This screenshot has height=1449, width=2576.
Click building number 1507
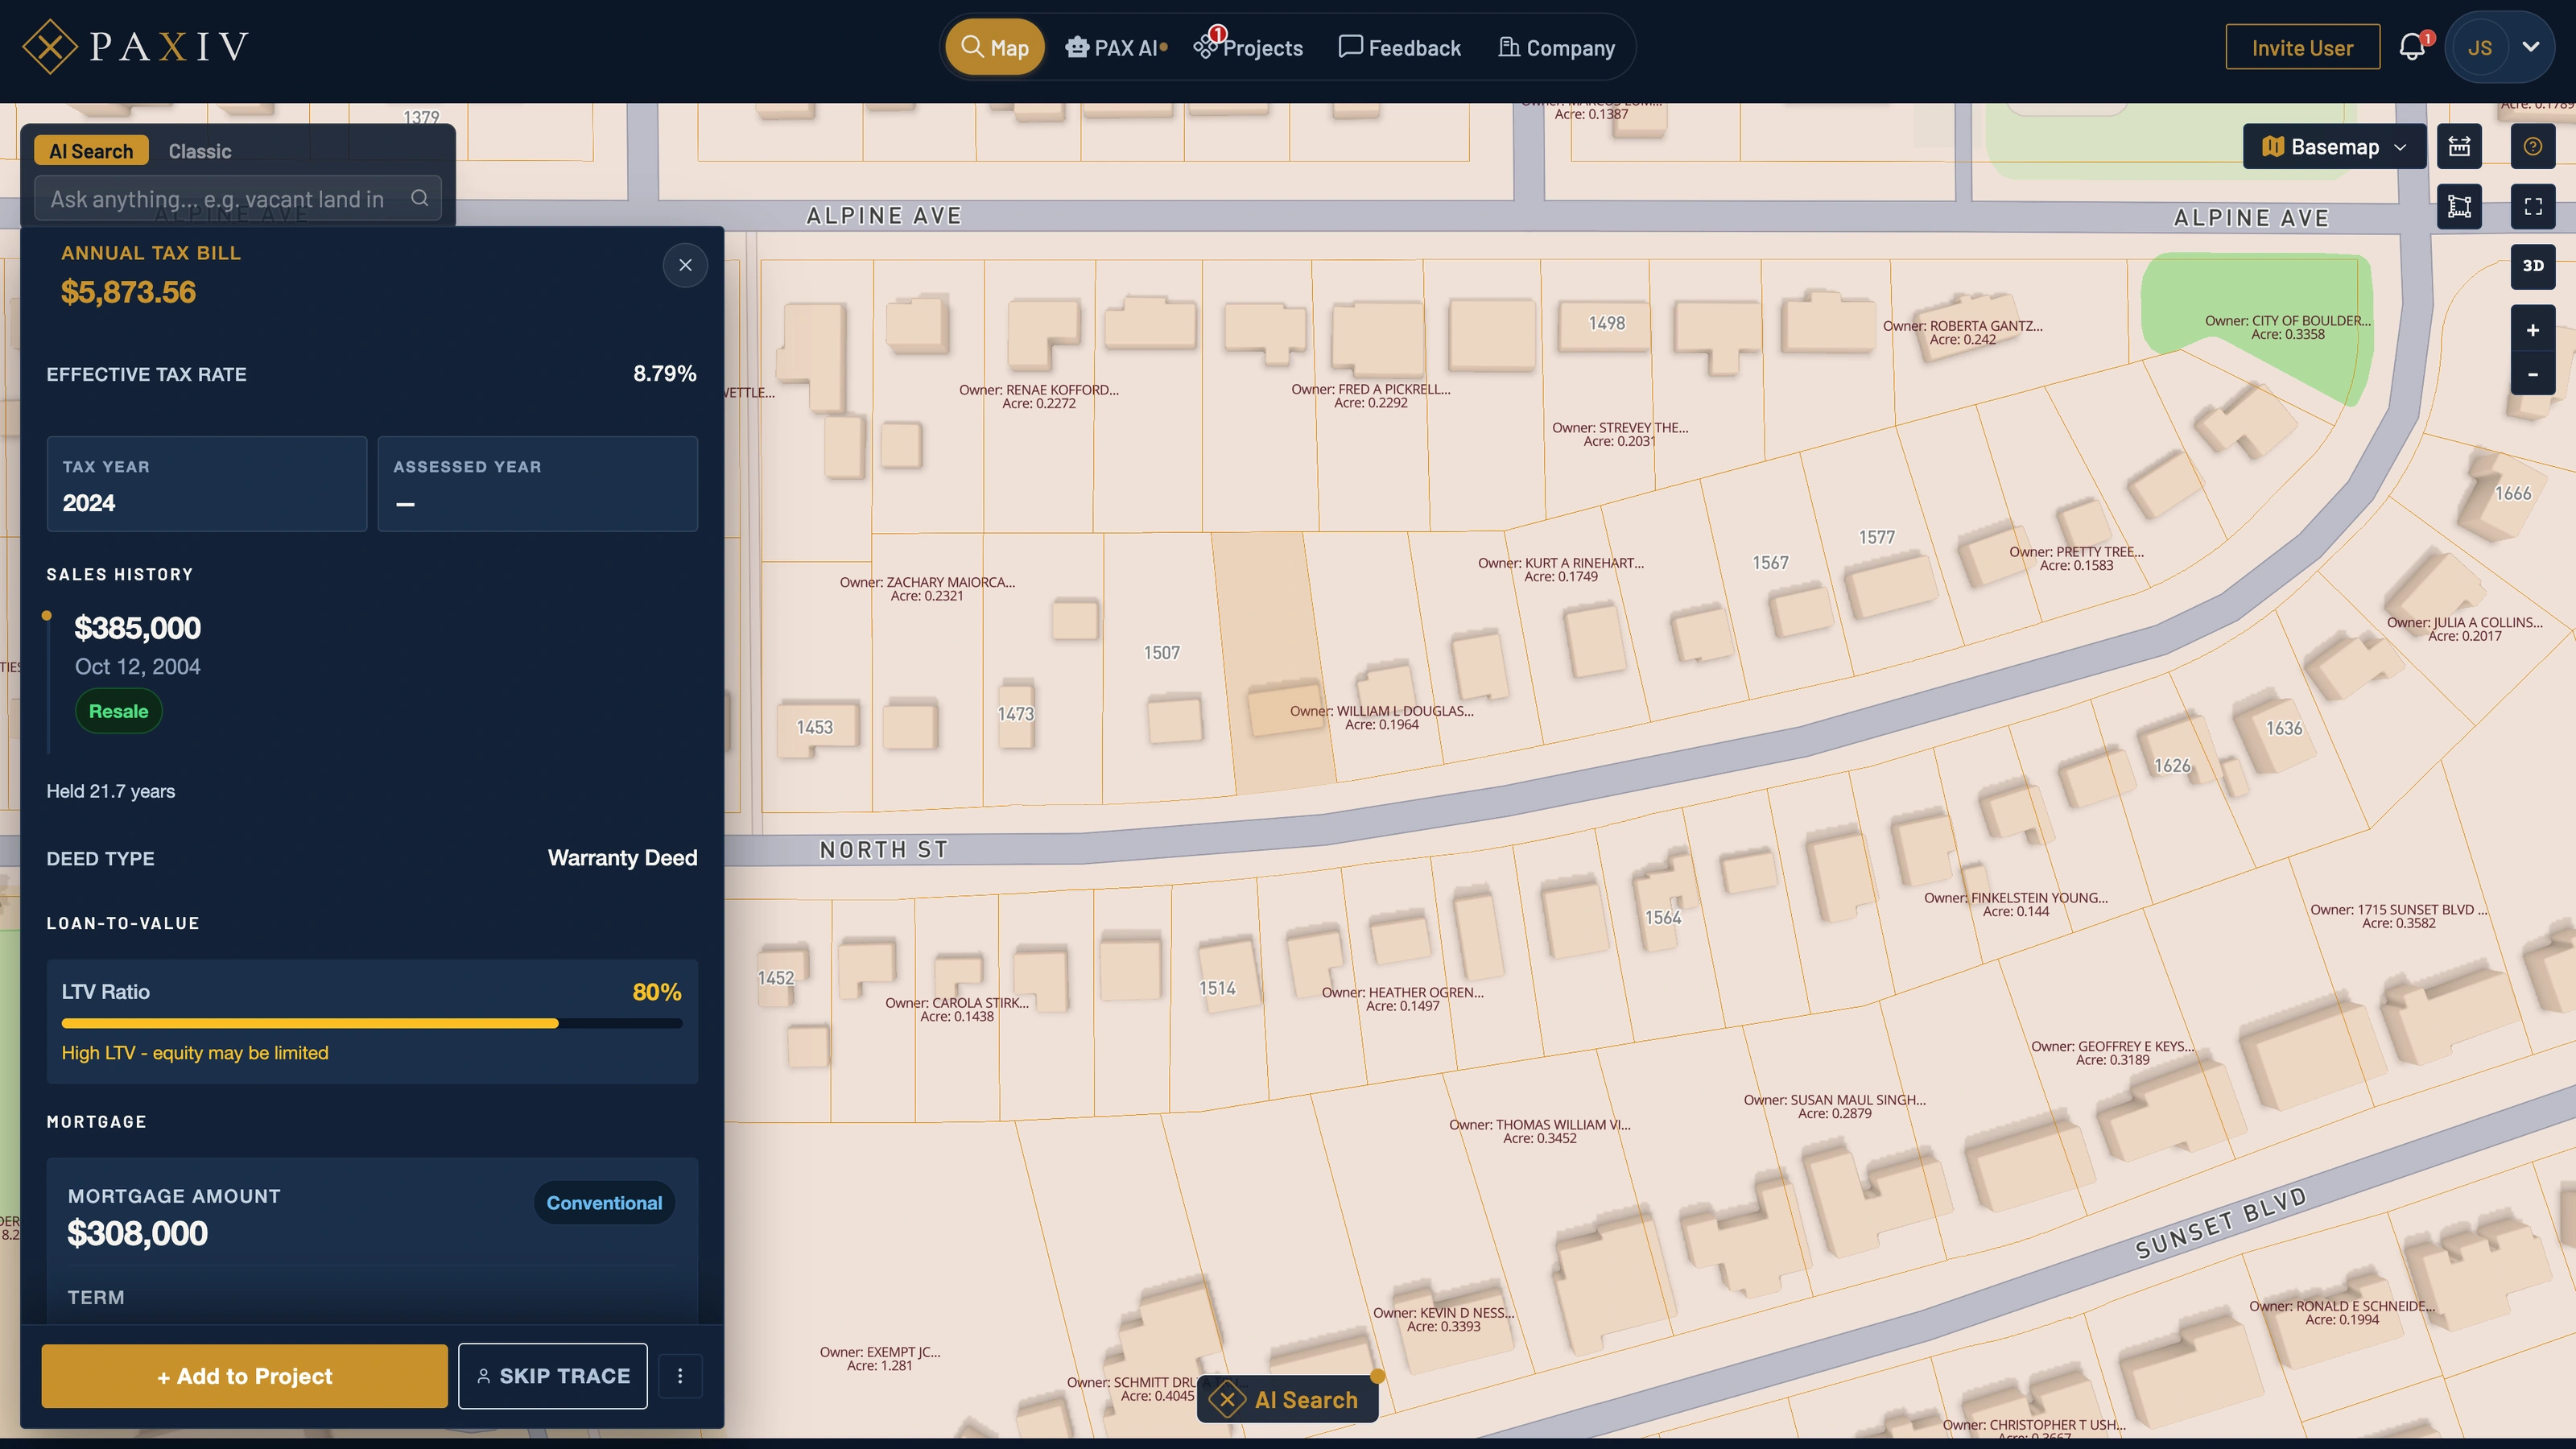tap(1162, 653)
